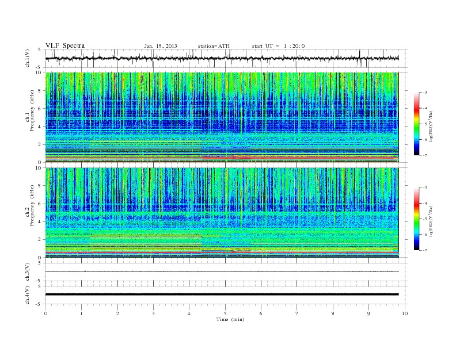Click the thick ch.4 waveform trace
The width and height of the screenshot is (456, 352).
point(222,294)
